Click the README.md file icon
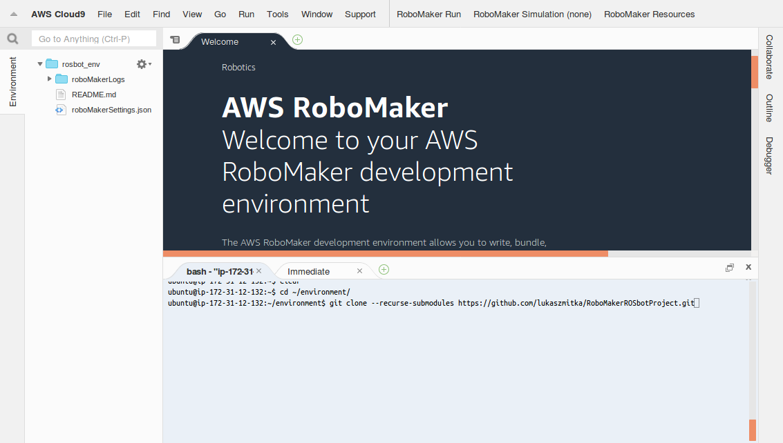Screen dimensions: 783x443 (x=61, y=95)
